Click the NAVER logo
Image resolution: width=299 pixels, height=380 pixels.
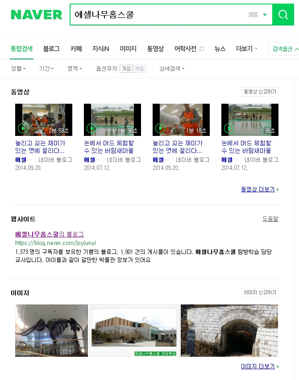click(x=37, y=15)
